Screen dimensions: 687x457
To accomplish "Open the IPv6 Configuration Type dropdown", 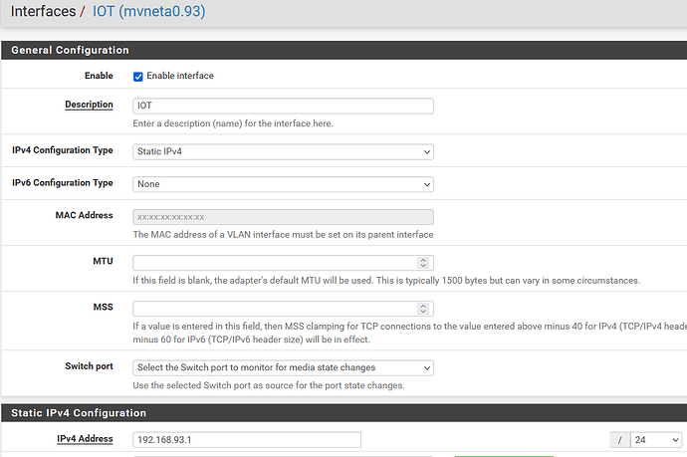I will (x=283, y=184).
